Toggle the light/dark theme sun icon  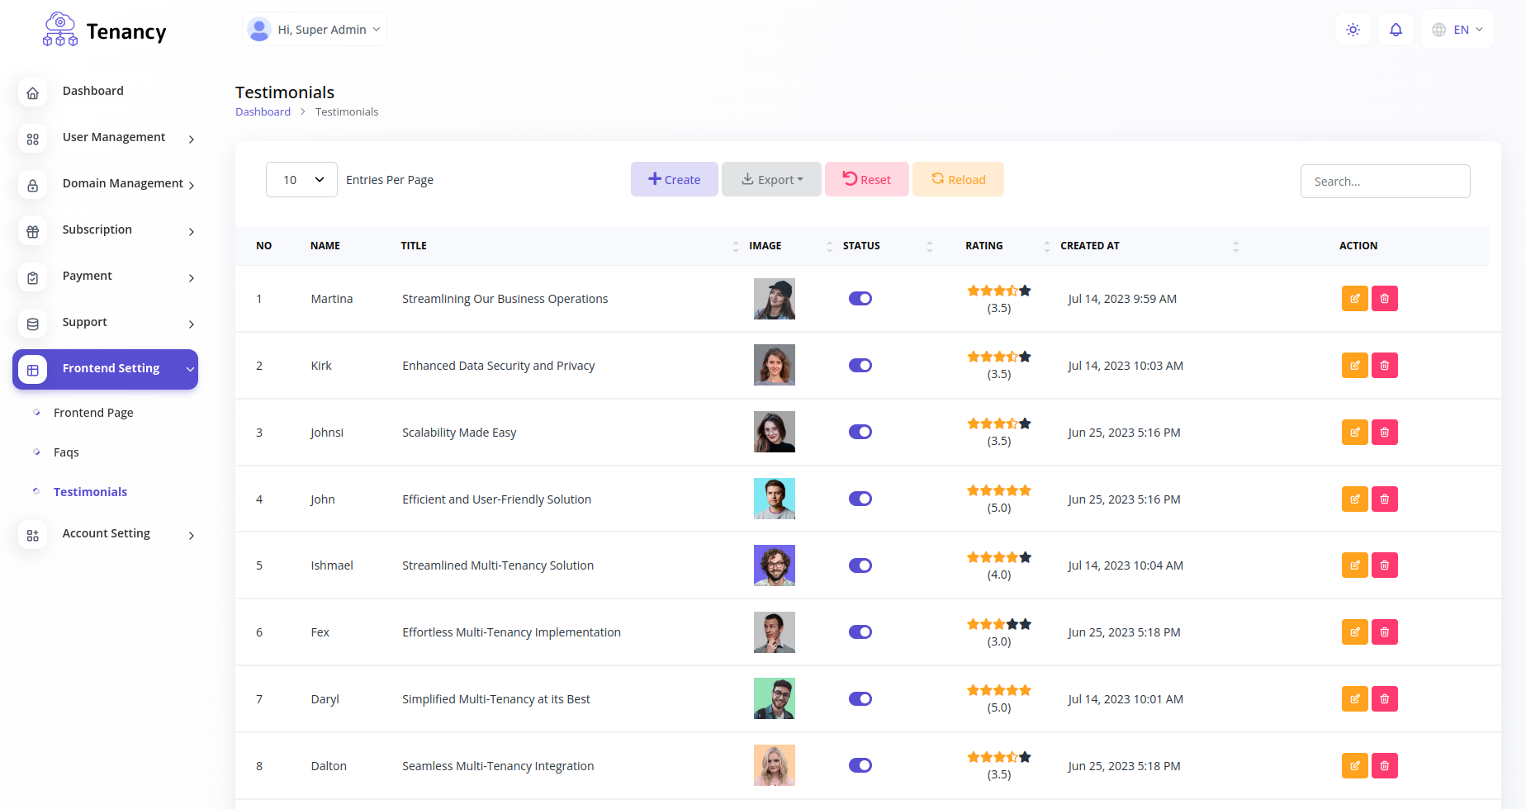[x=1353, y=30]
